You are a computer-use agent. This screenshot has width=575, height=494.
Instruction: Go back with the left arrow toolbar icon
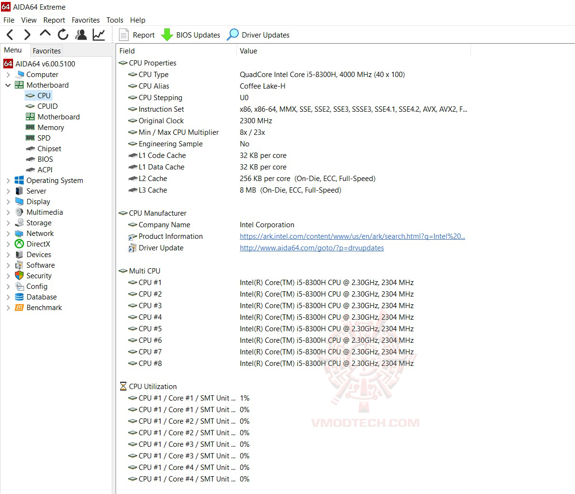(x=10, y=35)
